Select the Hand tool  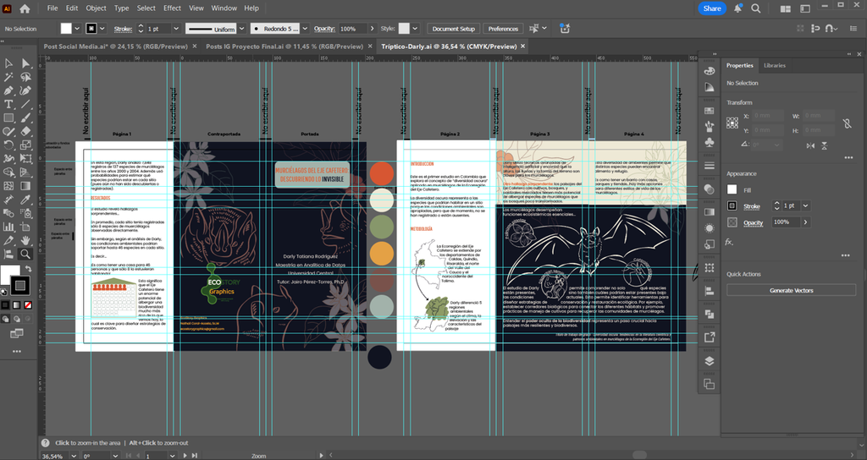point(25,240)
